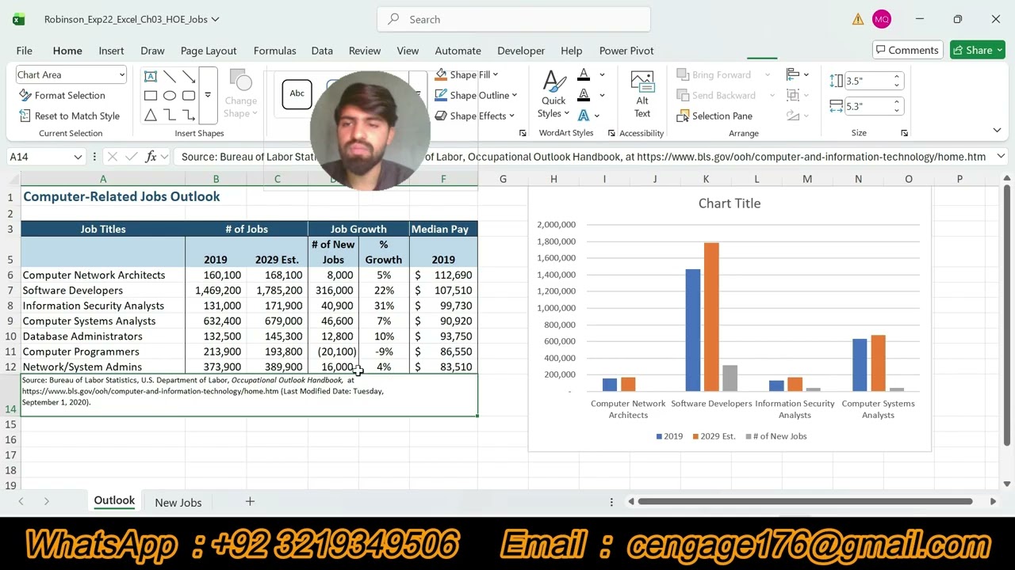1015x570 pixels.
Task: Select column header G
Action: (503, 179)
